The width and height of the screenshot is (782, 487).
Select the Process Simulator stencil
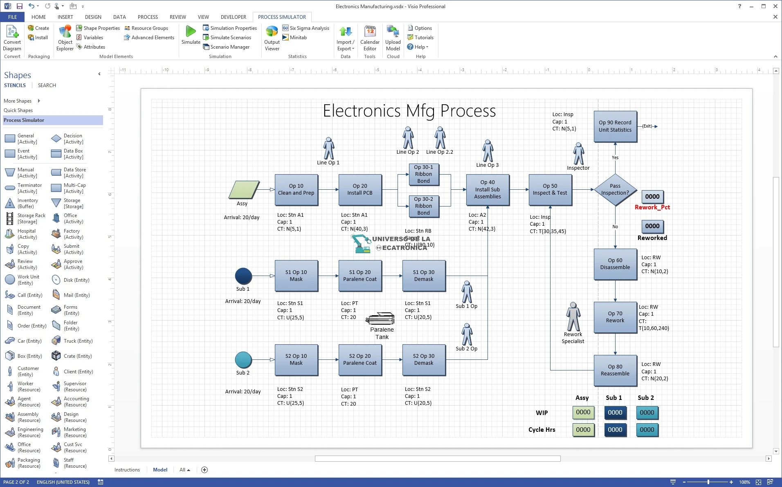point(53,120)
